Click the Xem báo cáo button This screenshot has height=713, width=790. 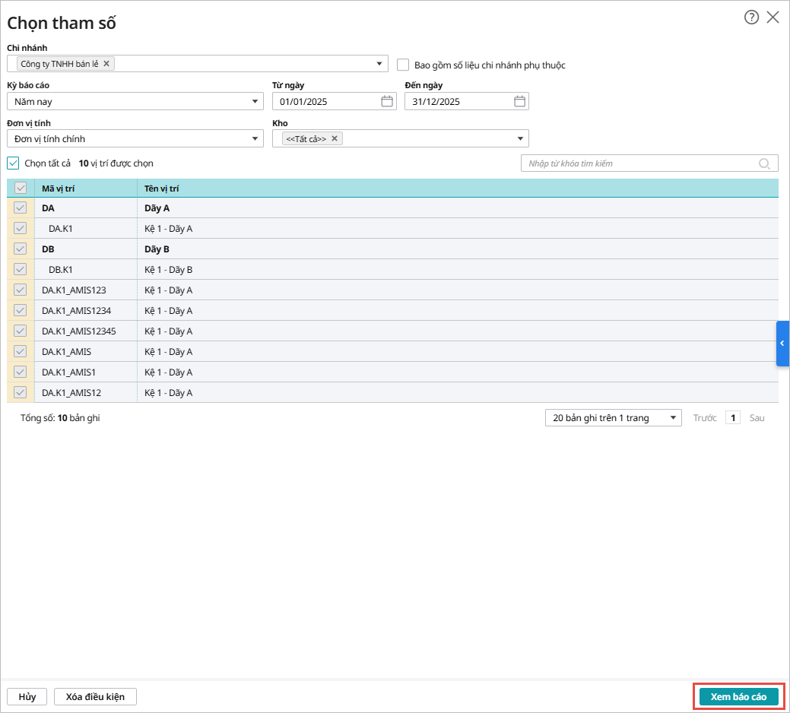click(738, 697)
